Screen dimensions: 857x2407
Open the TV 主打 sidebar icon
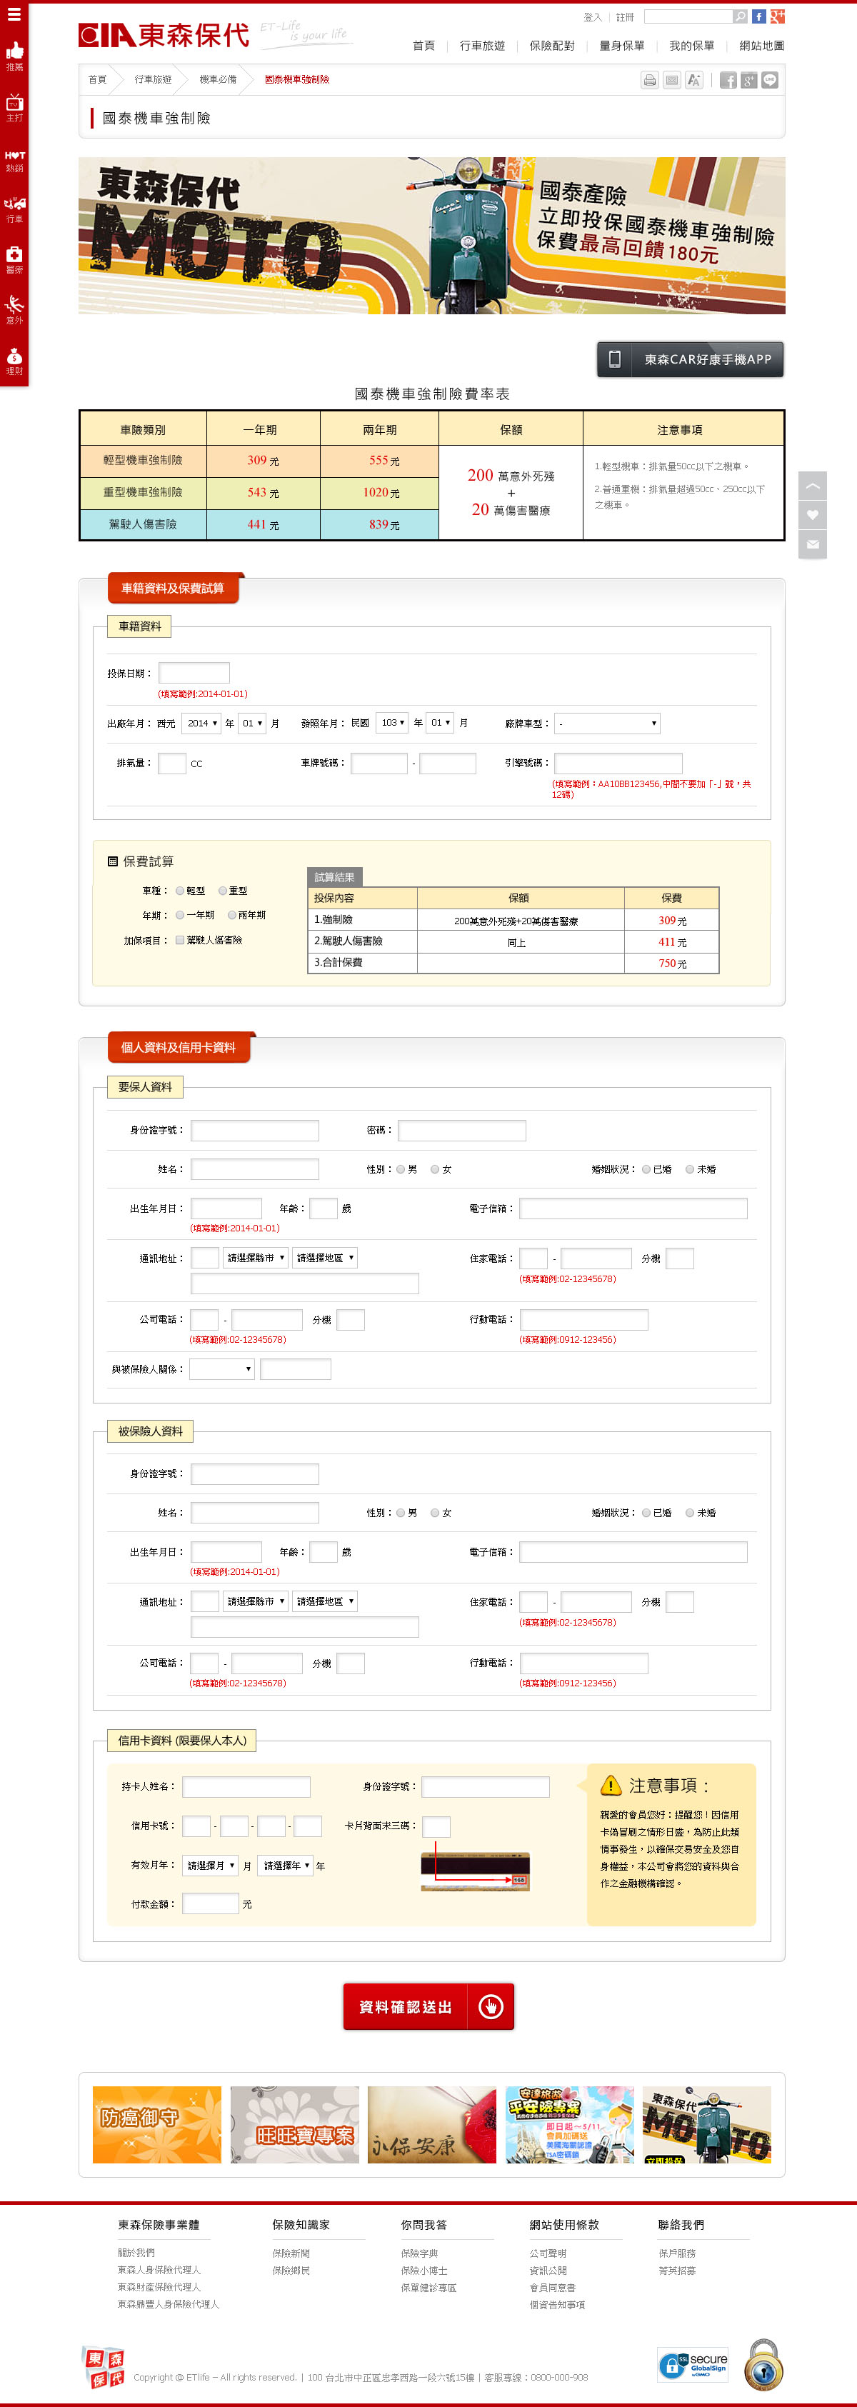tap(15, 106)
